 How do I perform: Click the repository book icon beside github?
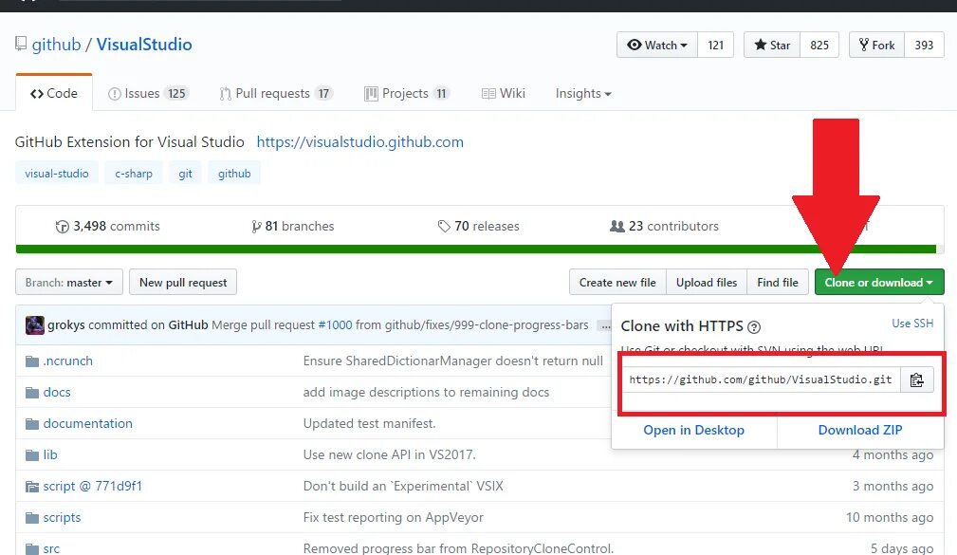click(x=21, y=44)
